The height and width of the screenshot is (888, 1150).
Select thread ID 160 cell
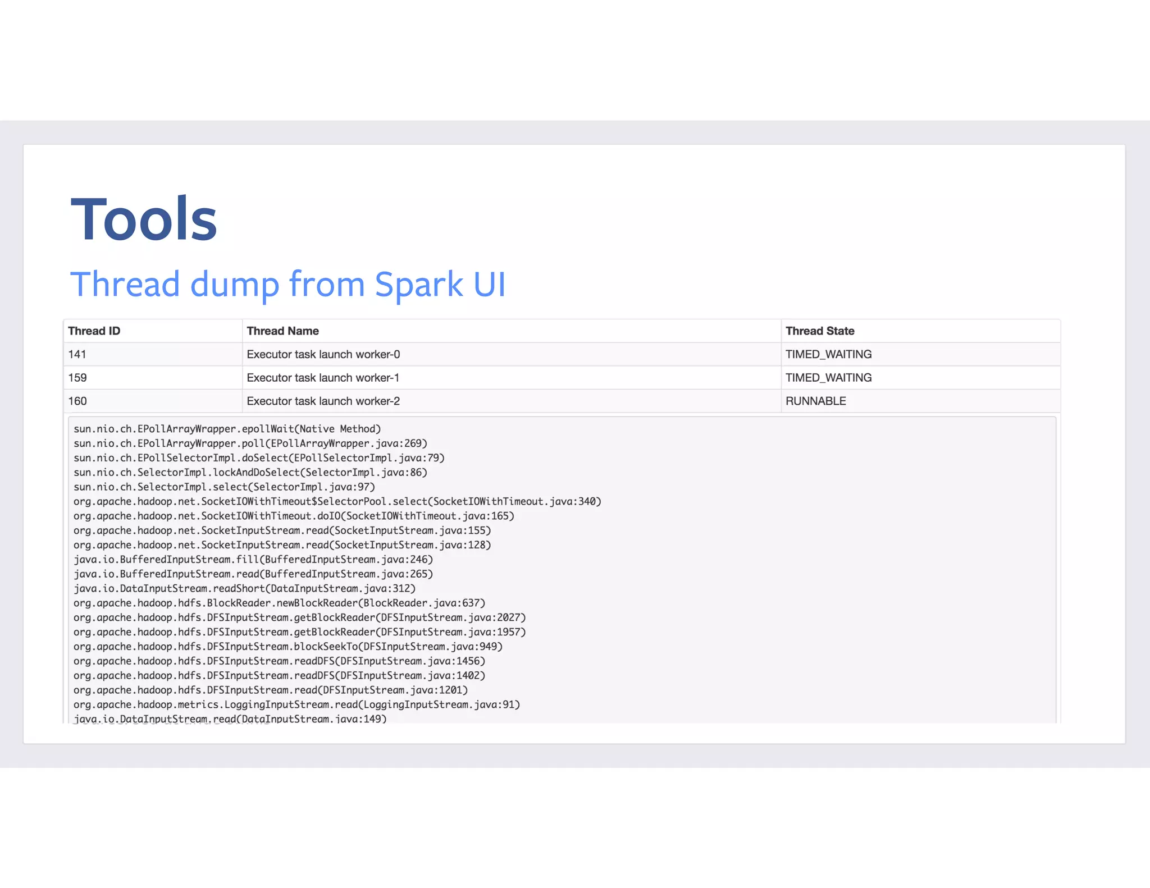pyautogui.click(x=153, y=401)
